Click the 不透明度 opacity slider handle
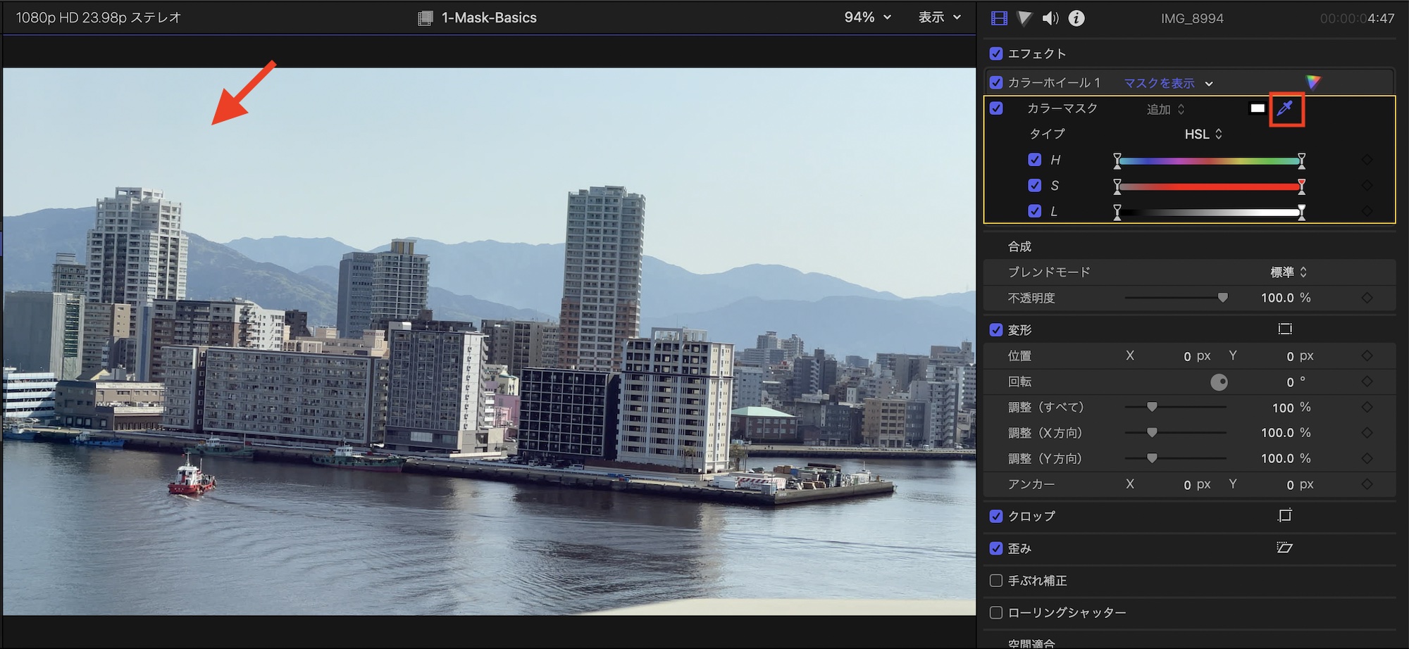1409x649 pixels. tap(1223, 298)
